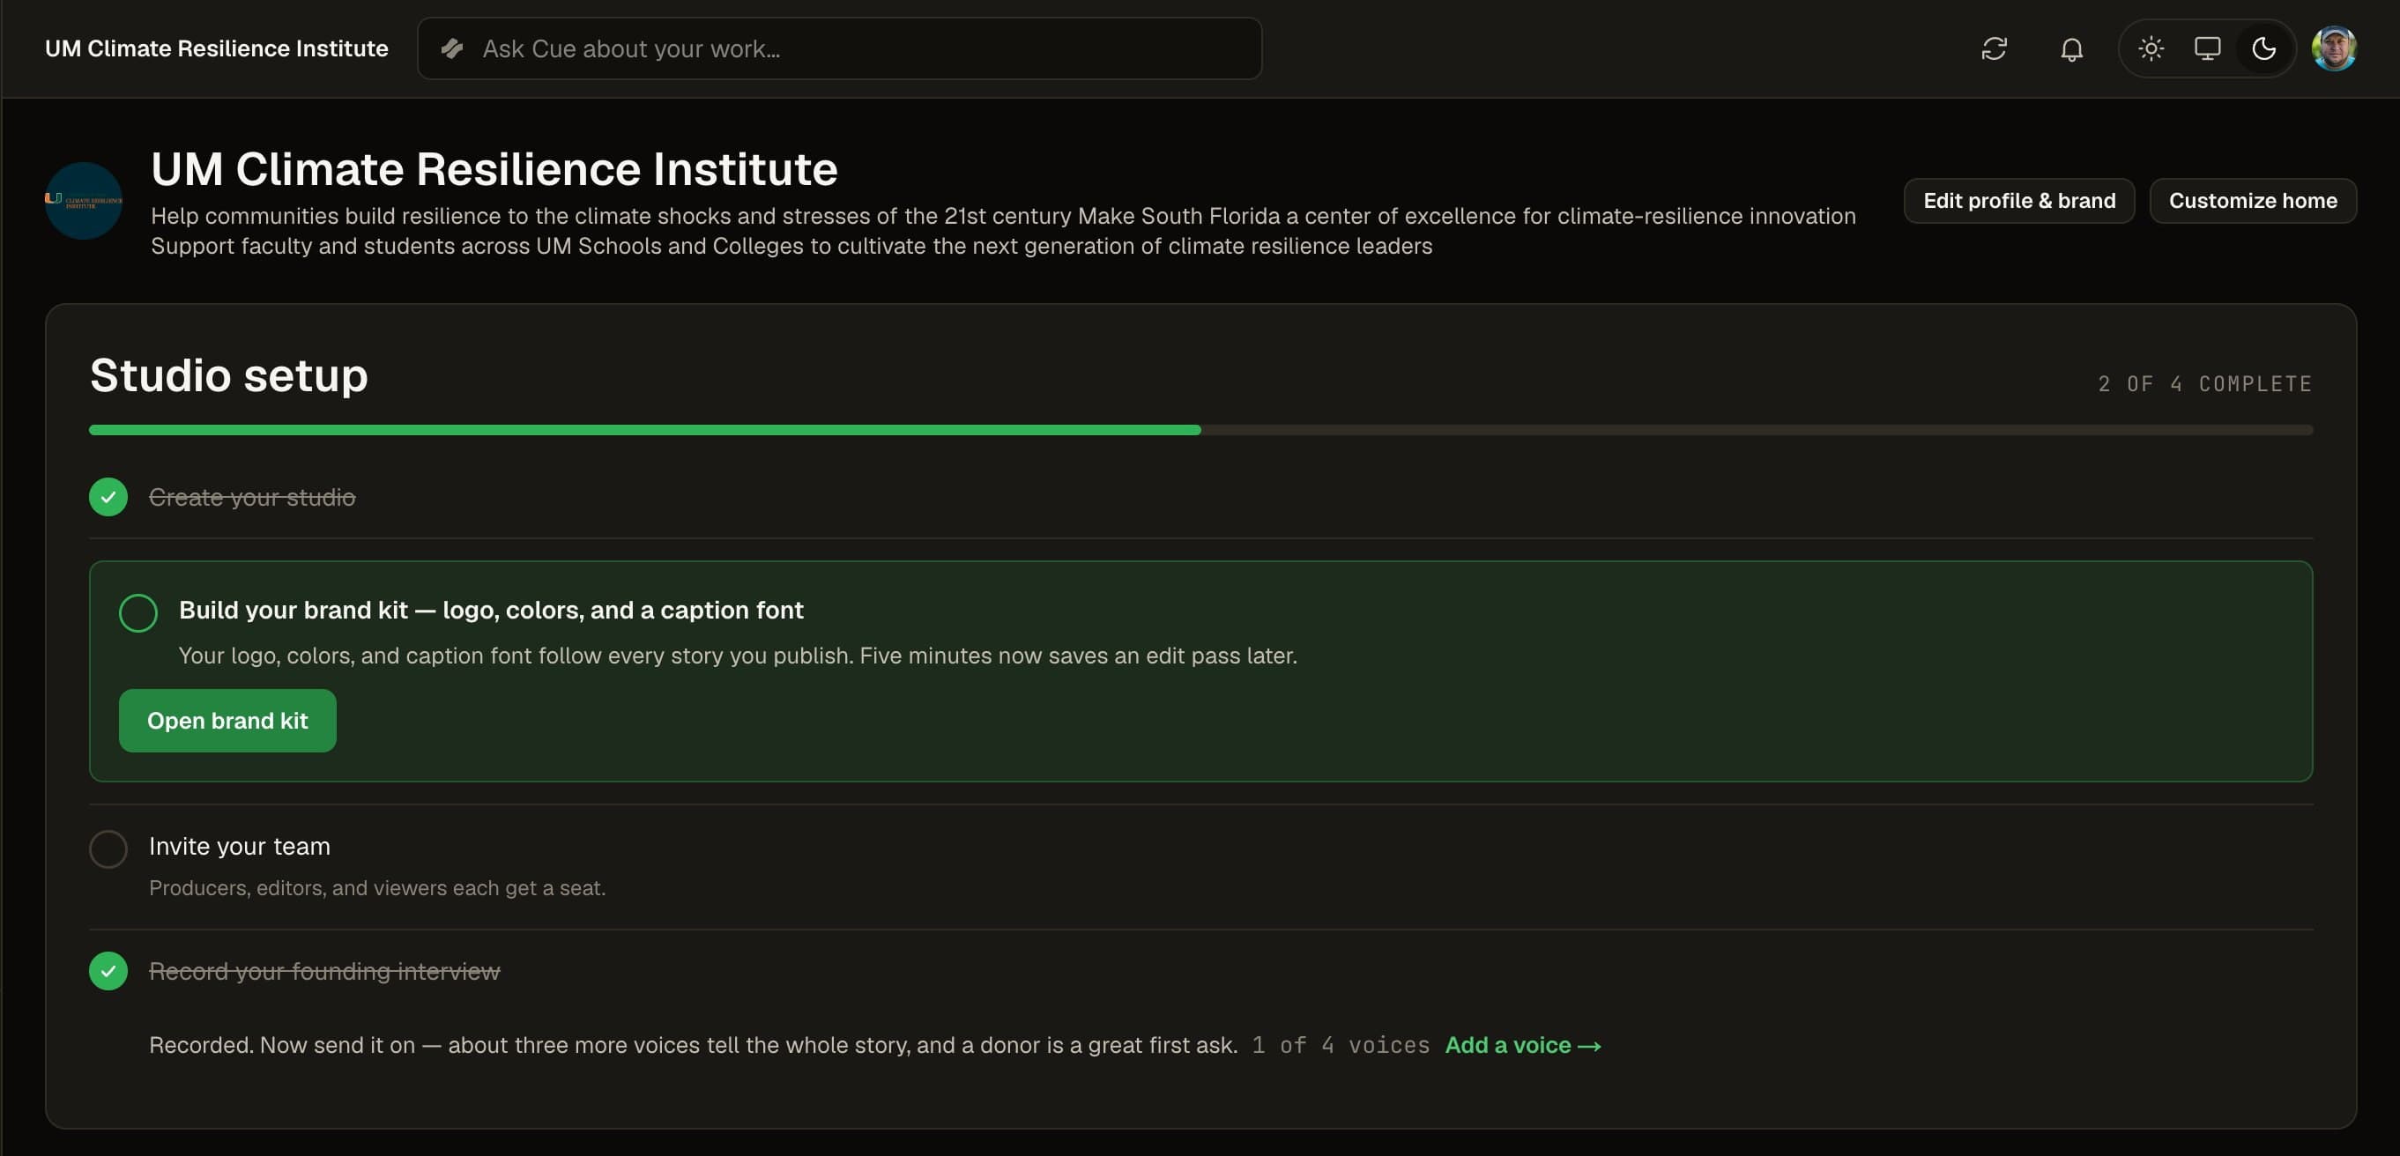This screenshot has height=1156, width=2400.
Task: Click the Cue assistant icon in search
Action: 452,48
